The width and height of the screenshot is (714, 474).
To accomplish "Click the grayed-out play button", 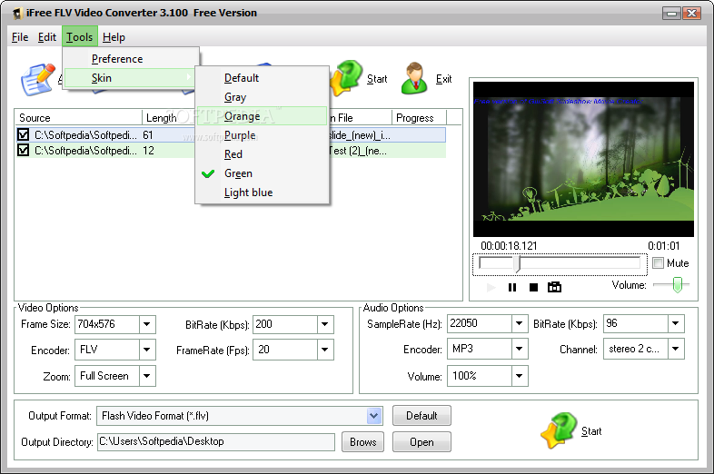I will pyautogui.click(x=491, y=287).
